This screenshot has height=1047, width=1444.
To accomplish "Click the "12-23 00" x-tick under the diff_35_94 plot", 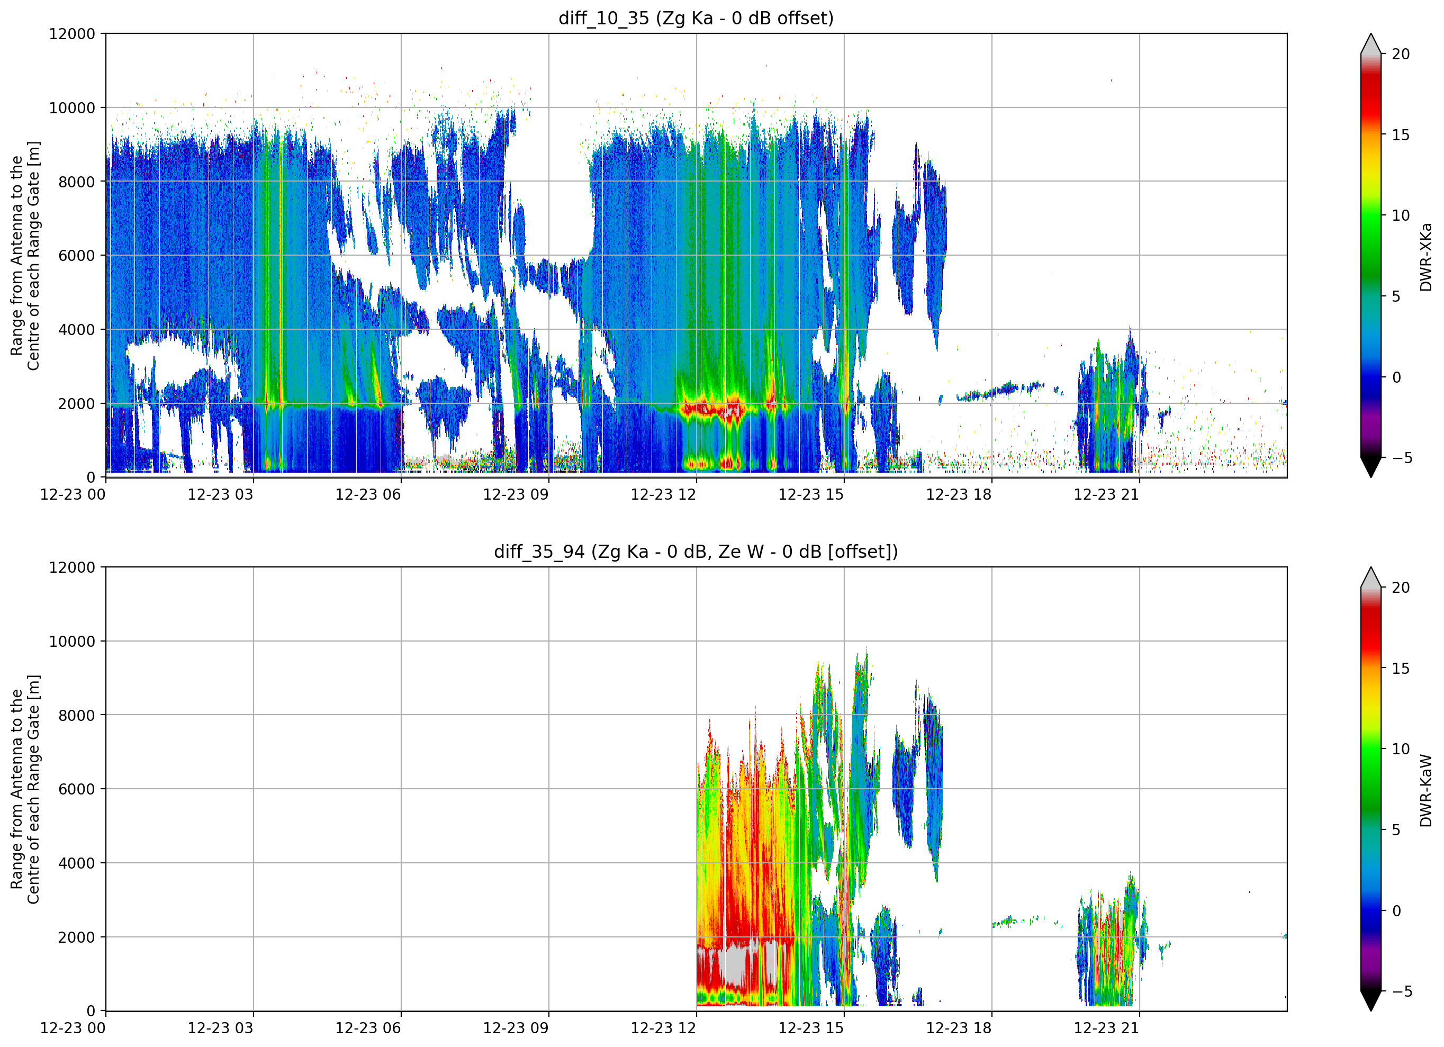I will (x=73, y=1028).
